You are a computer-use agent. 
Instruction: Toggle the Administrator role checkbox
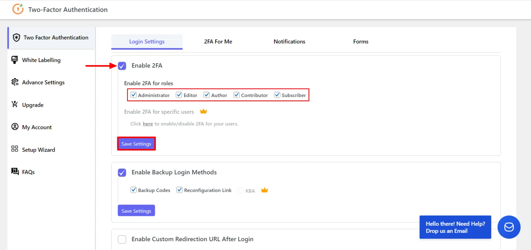134,95
